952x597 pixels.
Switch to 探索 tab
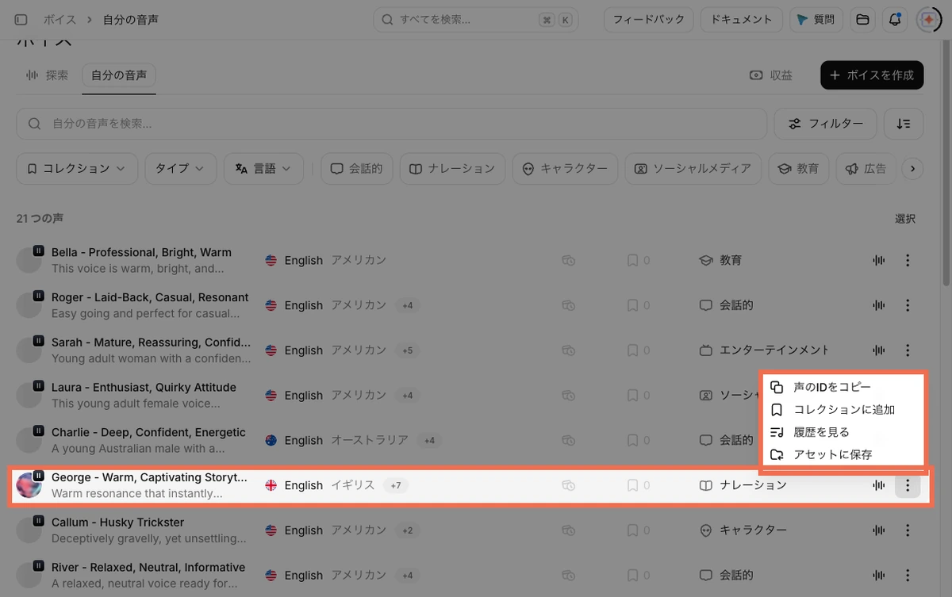tap(48, 75)
